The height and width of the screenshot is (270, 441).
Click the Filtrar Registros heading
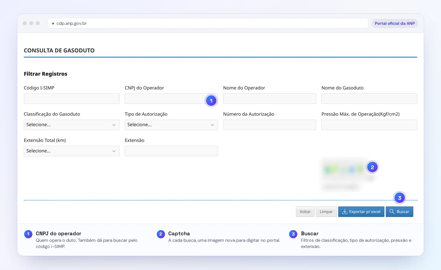45,74
